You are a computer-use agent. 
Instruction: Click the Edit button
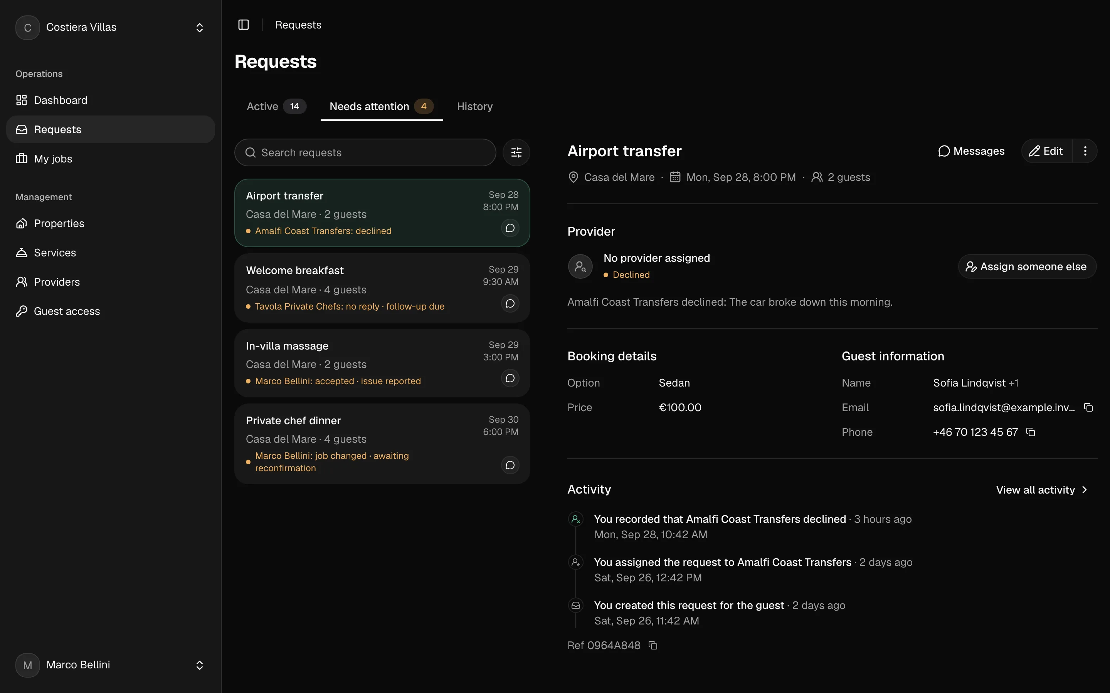click(1046, 151)
